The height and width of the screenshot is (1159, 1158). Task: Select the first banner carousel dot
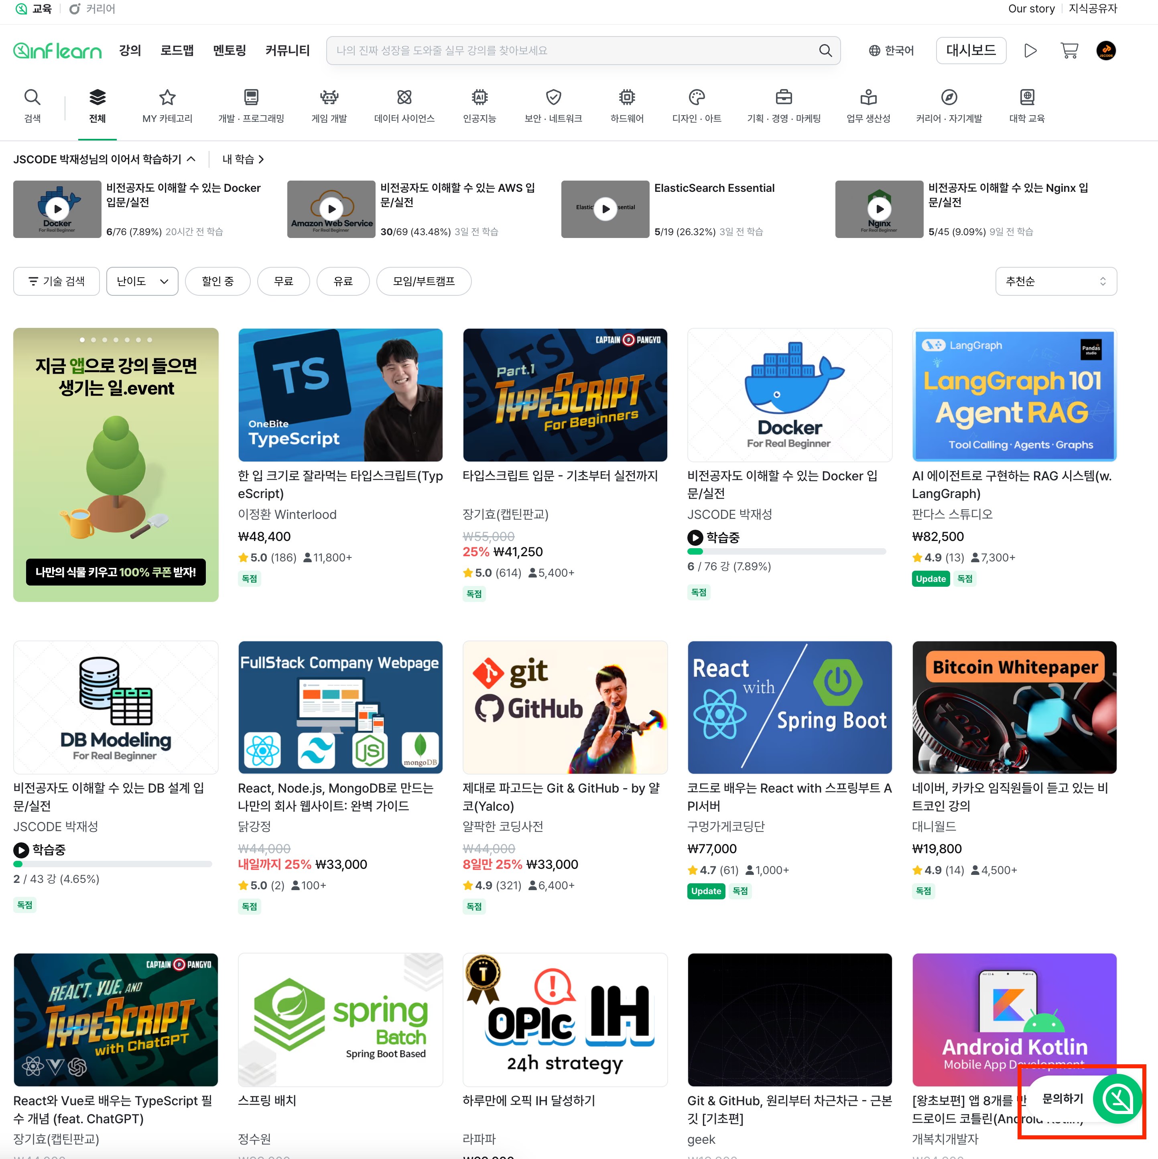82,340
